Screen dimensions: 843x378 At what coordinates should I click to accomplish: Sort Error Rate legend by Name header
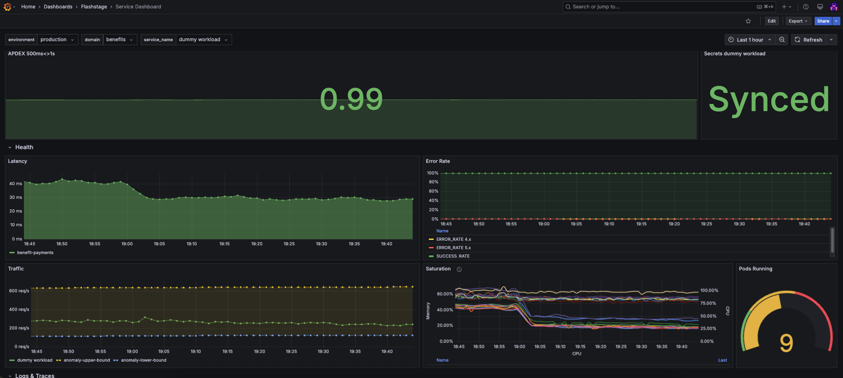click(442, 231)
